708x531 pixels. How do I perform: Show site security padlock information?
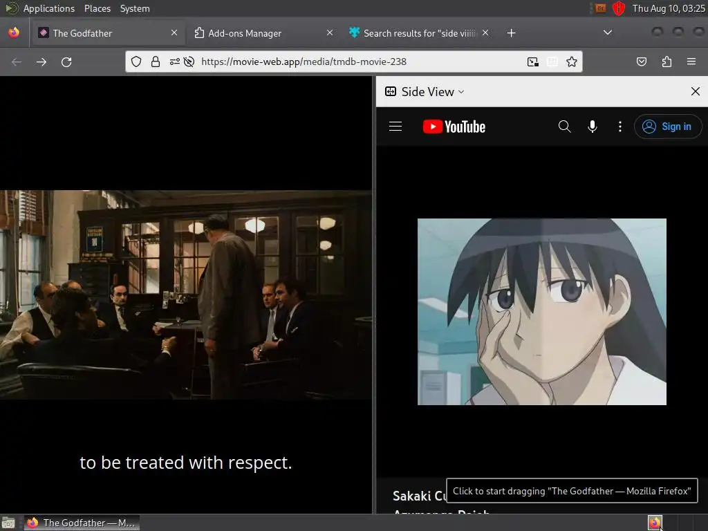(x=156, y=62)
